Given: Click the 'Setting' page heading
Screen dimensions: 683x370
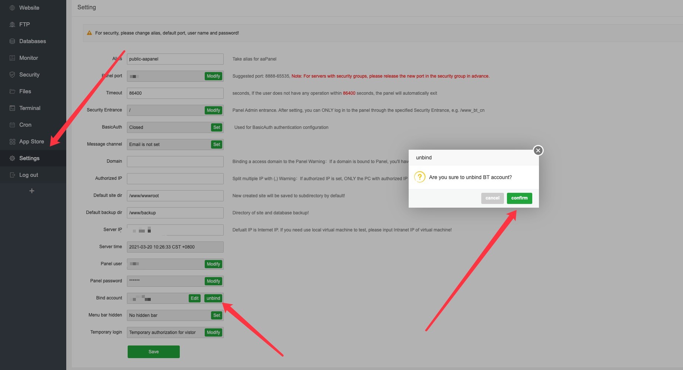Looking at the screenshot, I should 87,7.
